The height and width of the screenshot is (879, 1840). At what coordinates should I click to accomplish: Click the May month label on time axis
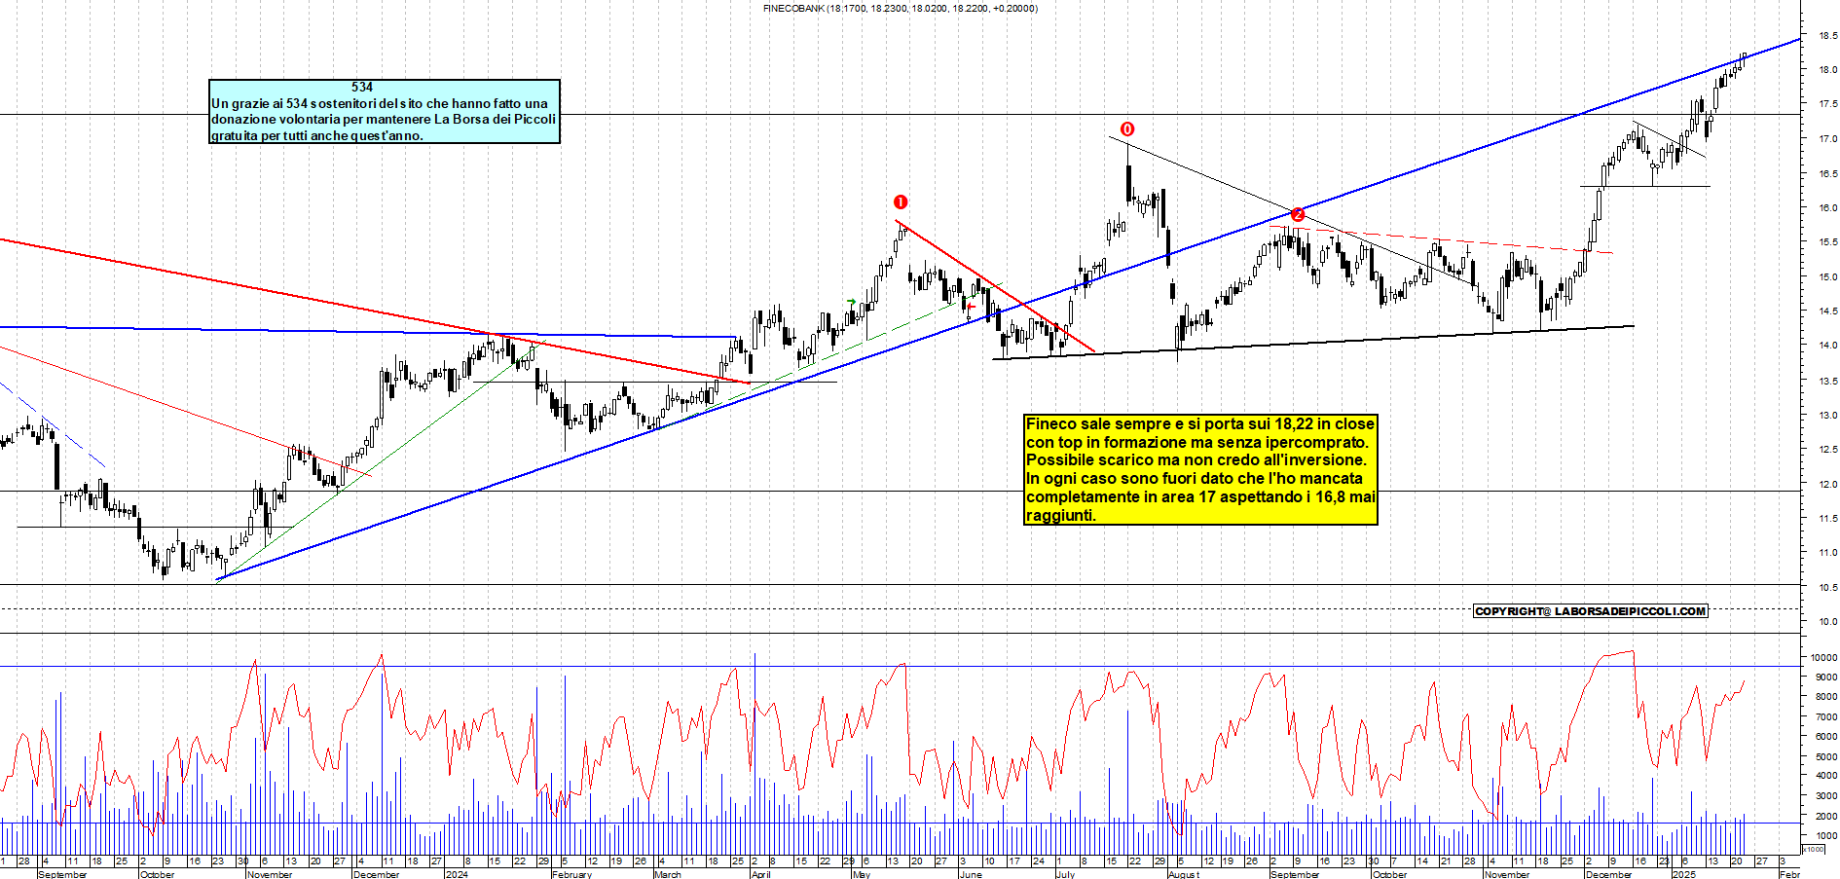click(x=861, y=874)
